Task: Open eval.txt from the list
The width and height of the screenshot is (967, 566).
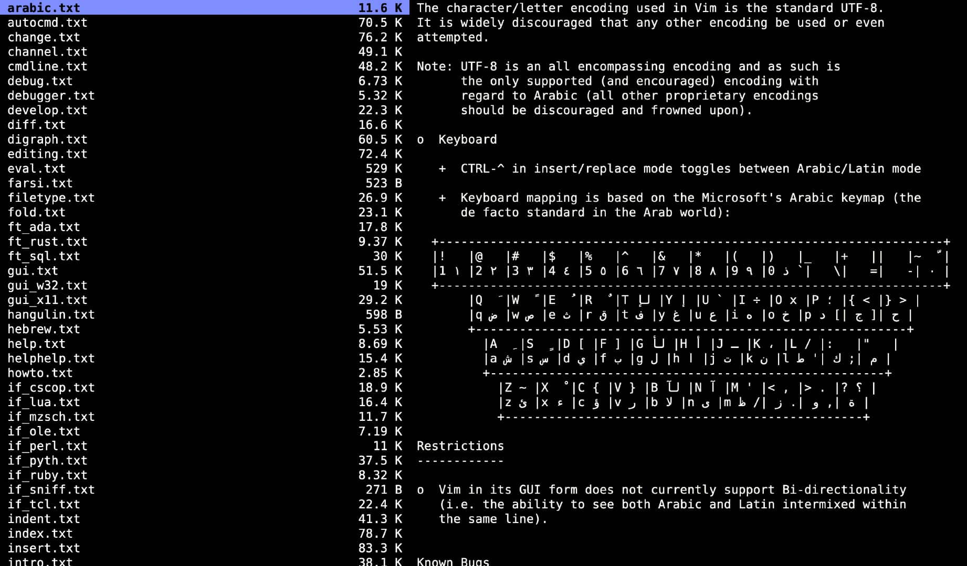Action: (205, 169)
